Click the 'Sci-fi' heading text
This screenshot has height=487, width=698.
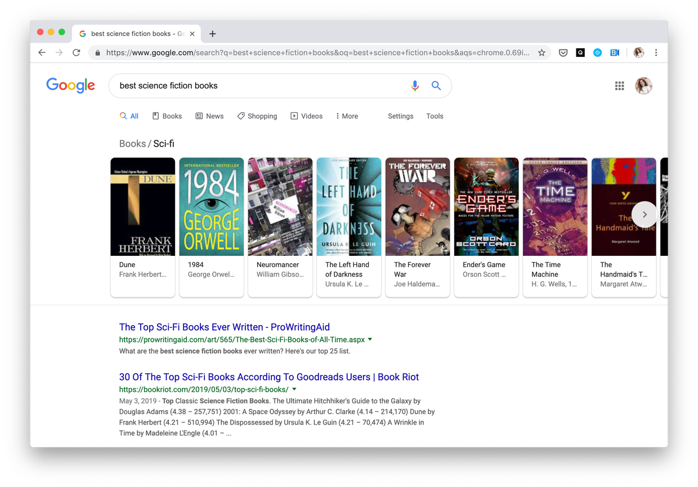coord(164,143)
